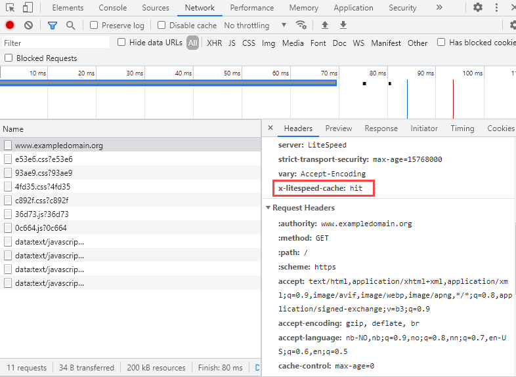
Task: Check the Hide data URLs option
Action: click(121, 42)
